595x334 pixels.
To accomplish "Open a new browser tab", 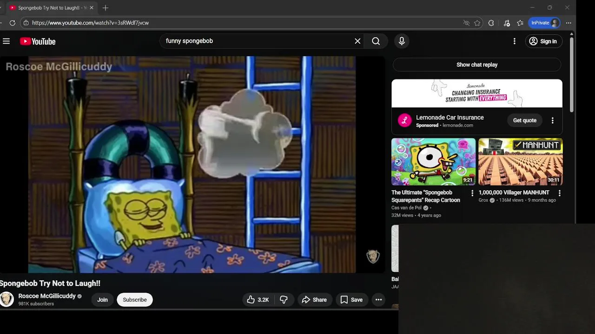I will (x=106, y=8).
